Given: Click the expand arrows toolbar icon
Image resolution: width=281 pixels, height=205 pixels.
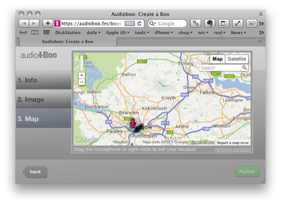Looking at the screenshot, I should tap(237, 23).
